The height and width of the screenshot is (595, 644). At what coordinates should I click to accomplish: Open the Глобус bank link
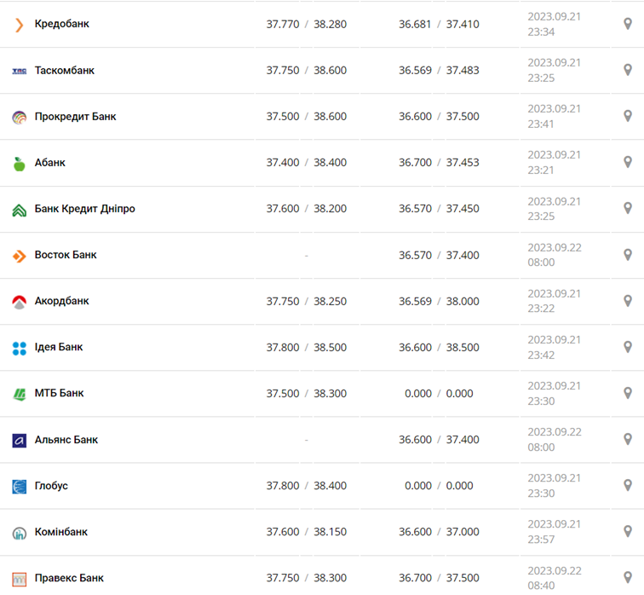click(51, 486)
